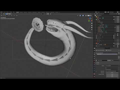Open the viewport shading options dropdown arrow
The image size is (120, 90).
tap(92, 15)
